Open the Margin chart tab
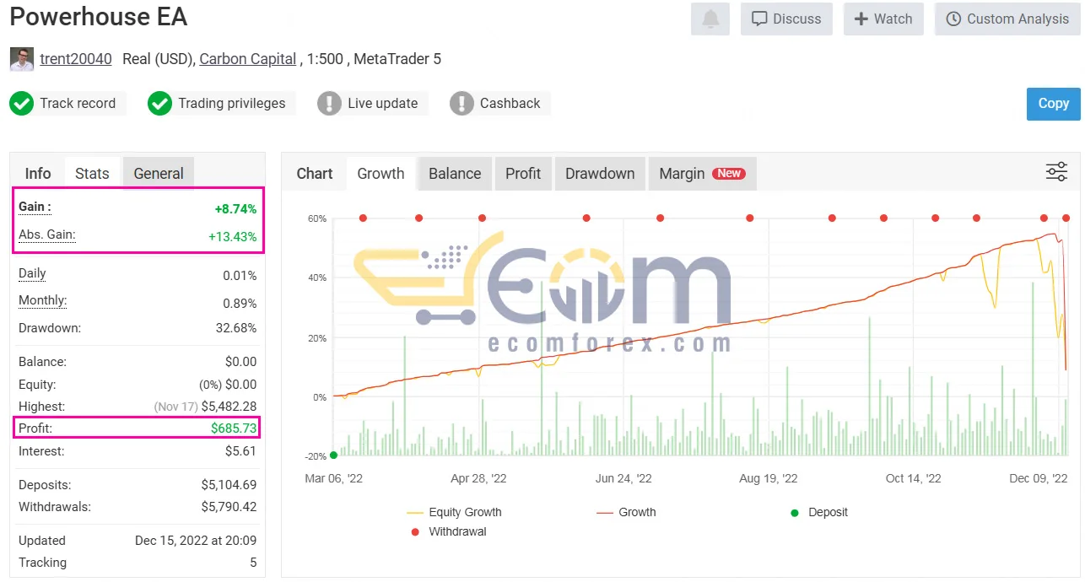Viewport: 1085px width, 582px height. [702, 173]
